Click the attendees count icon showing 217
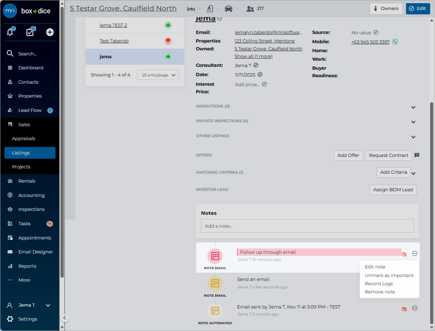The image size is (435, 331). [x=250, y=9]
